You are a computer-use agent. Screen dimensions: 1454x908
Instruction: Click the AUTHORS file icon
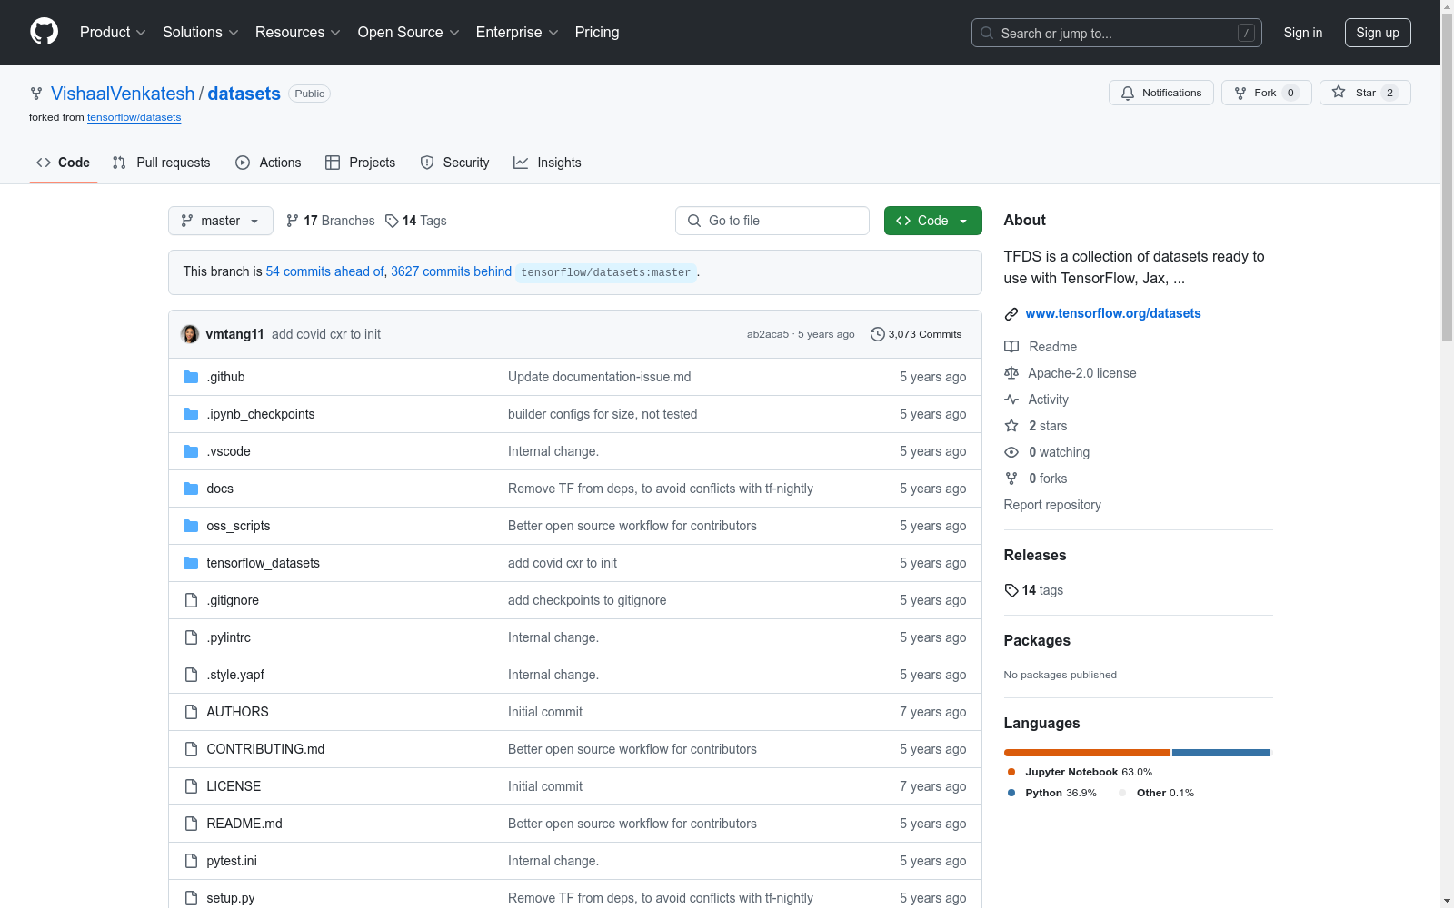pos(191,712)
